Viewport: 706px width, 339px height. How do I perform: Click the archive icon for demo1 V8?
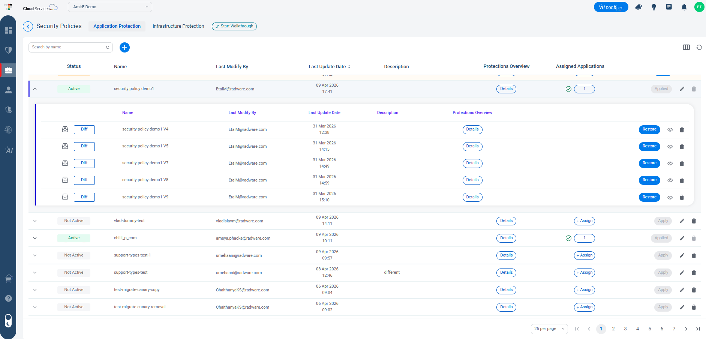[x=65, y=180]
